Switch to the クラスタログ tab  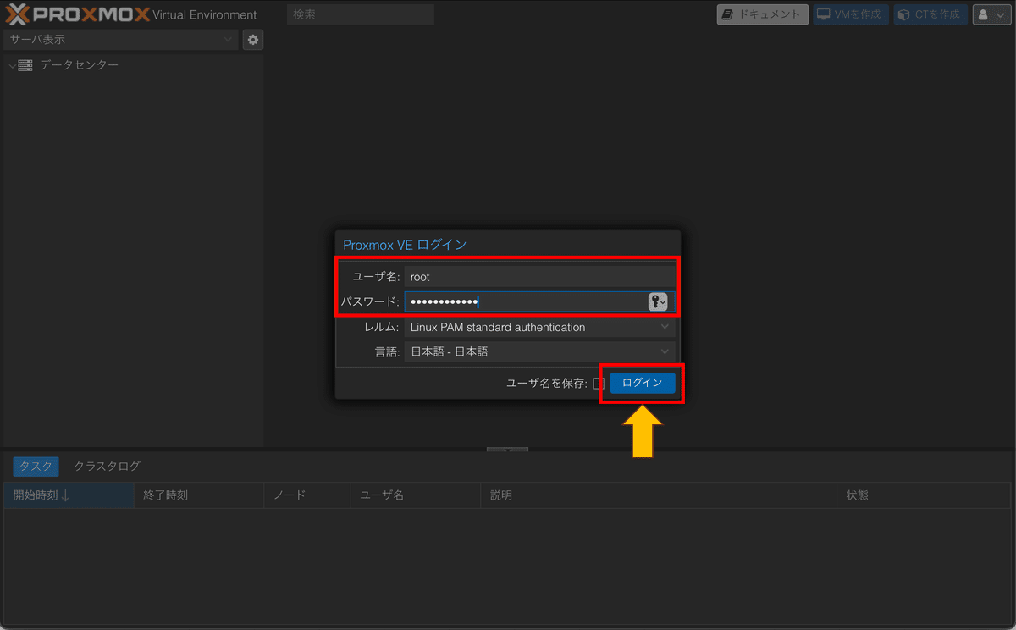(x=107, y=467)
